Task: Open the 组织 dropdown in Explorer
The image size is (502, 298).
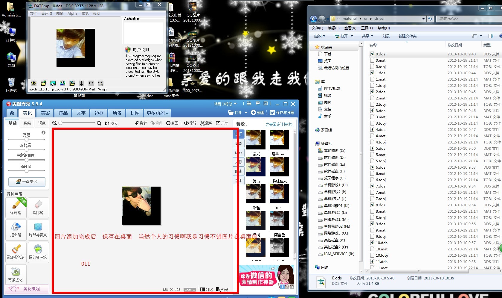Action: click(x=320, y=36)
